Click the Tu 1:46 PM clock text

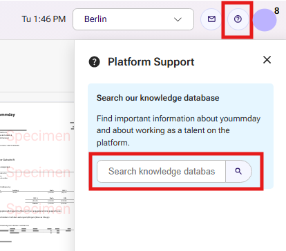[44, 19]
